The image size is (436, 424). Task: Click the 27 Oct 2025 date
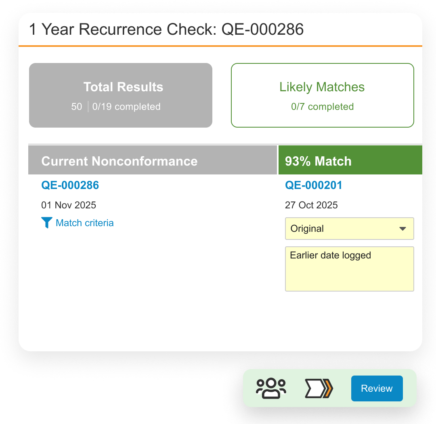[311, 205]
